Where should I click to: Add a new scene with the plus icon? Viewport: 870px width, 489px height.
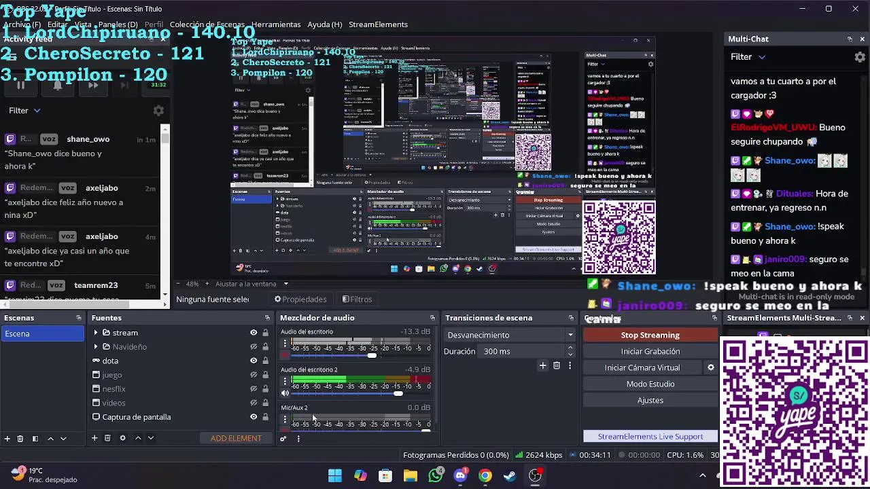pos(7,439)
